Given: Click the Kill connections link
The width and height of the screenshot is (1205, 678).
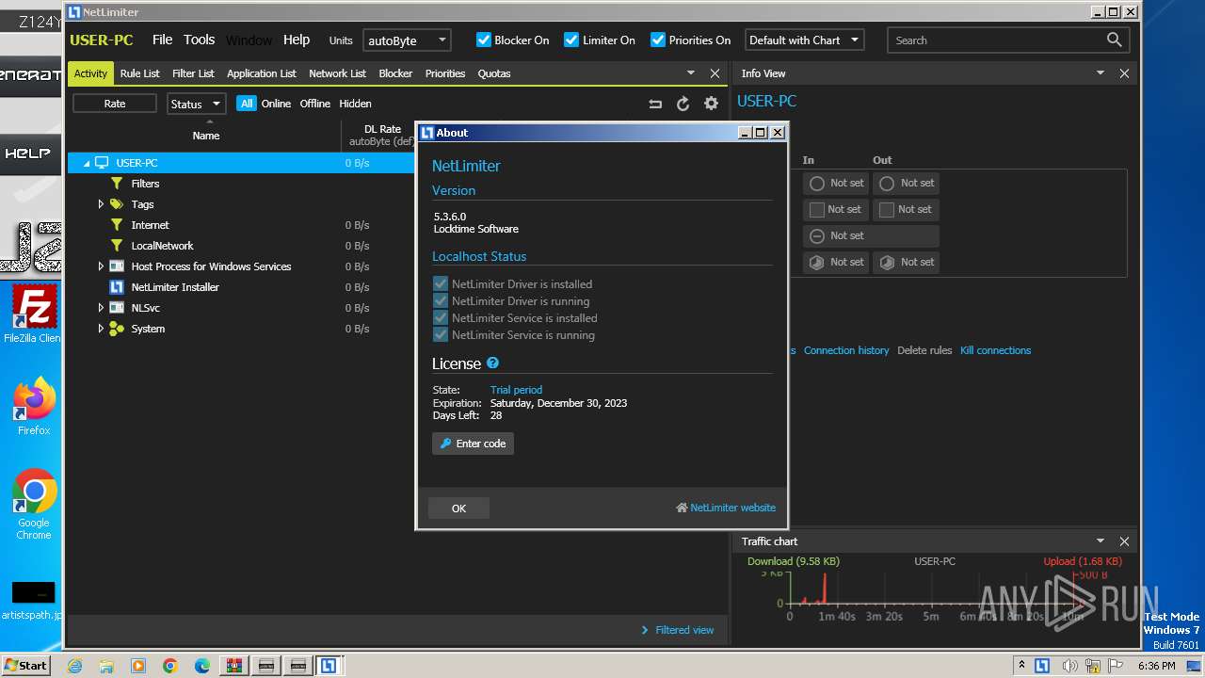Looking at the screenshot, I should pyautogui.click(x=995, y=350).
